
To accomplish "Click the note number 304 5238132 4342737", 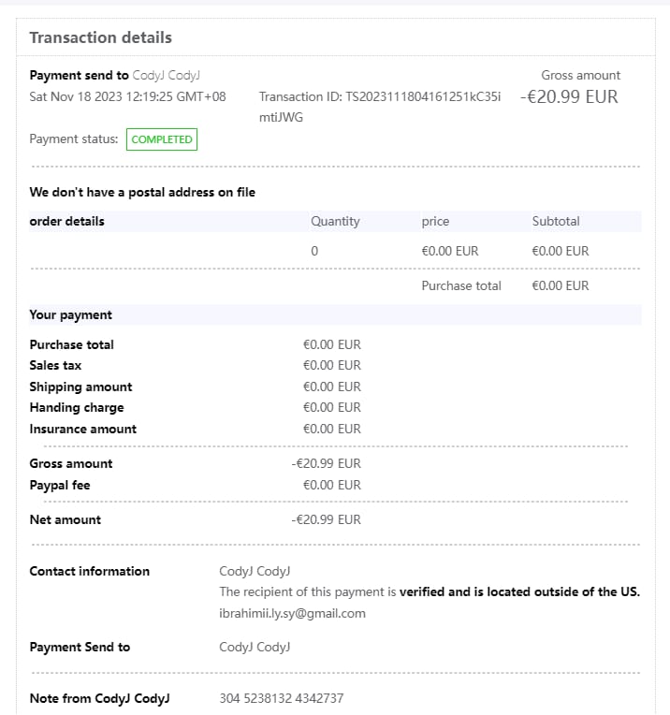I will 282,699.
